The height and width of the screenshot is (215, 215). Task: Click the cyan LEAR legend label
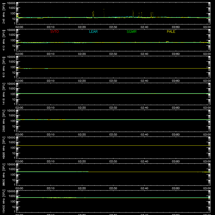click(93, 31)
